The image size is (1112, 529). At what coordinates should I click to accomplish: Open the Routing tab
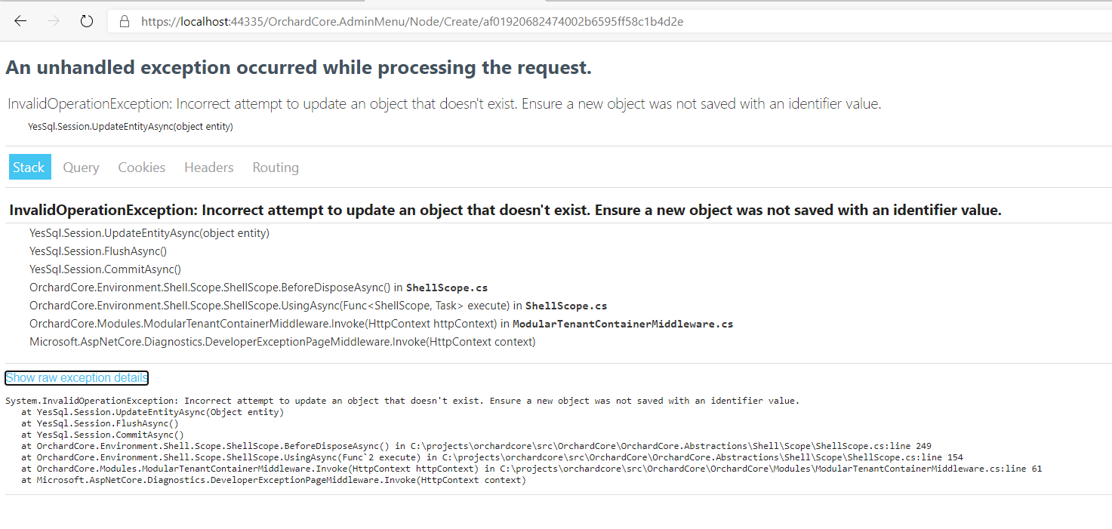click(275, 167)
